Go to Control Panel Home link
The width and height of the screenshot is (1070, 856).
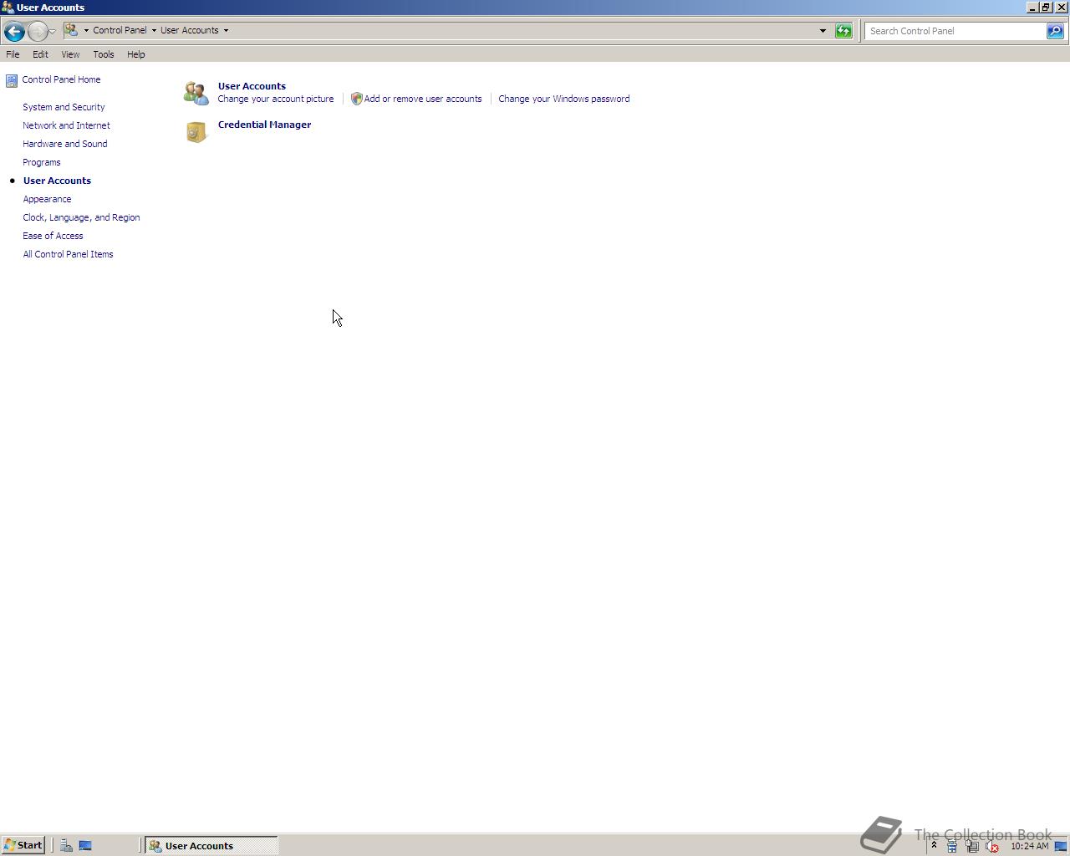tap(61, 79)
